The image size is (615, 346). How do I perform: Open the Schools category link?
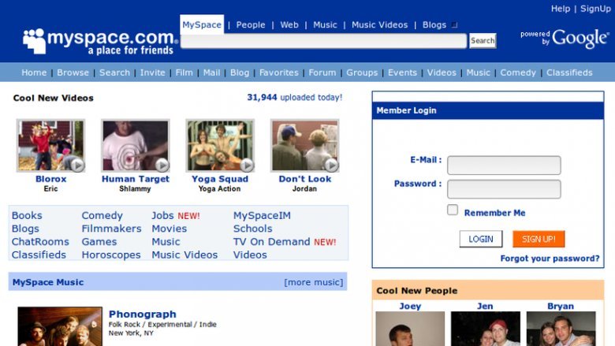[252, 229]
